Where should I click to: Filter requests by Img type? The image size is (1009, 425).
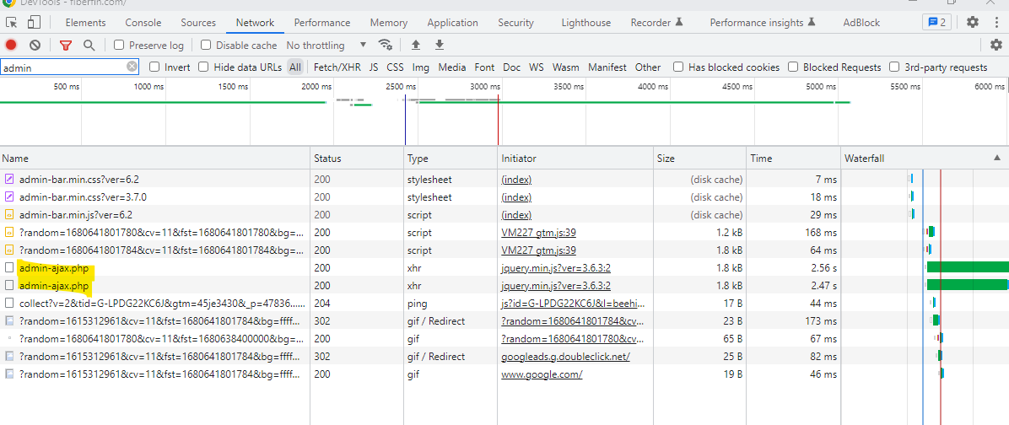tap(421, 67)
